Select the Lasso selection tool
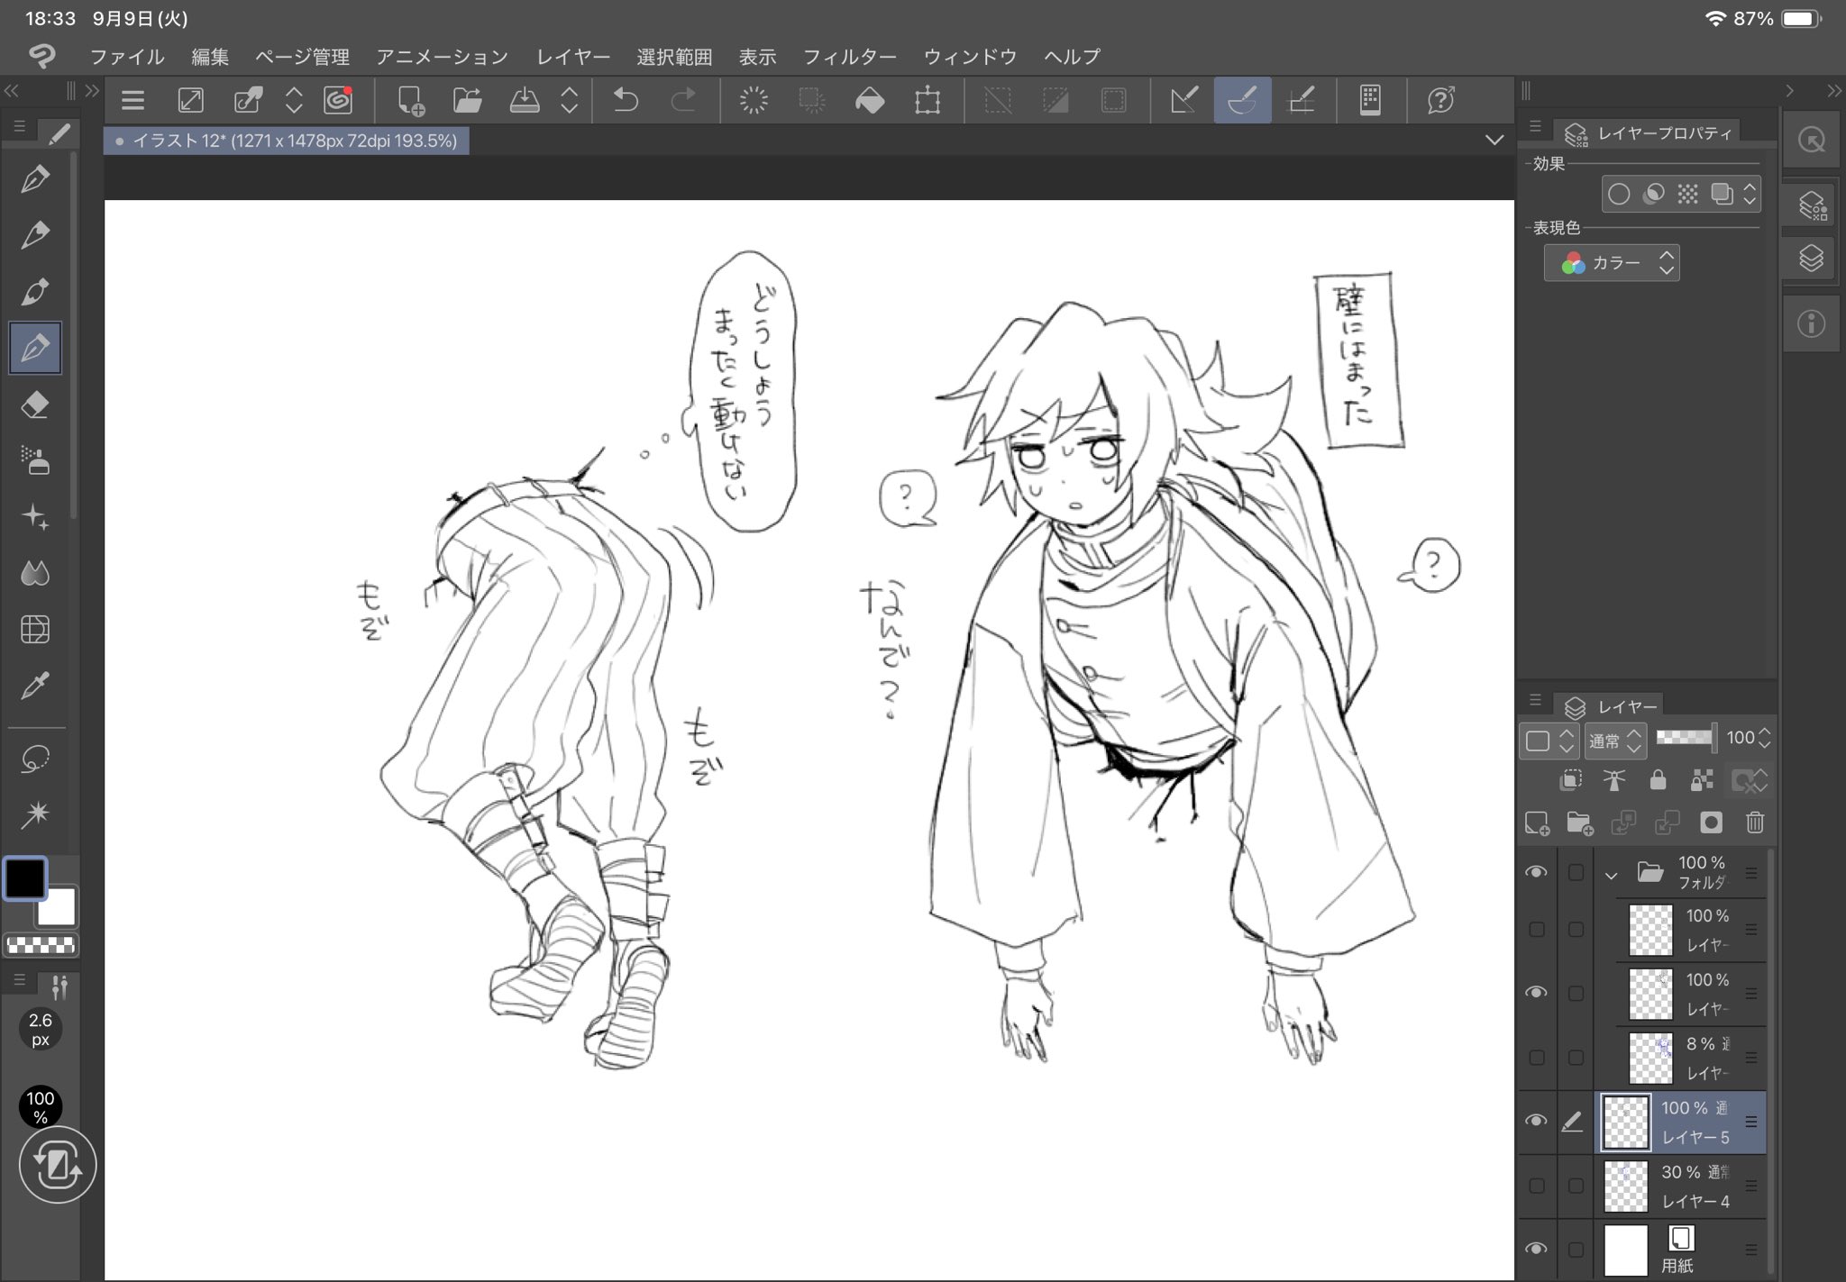Image resolution: width=1846 pixels, height=1282 pixels. point(35,759)
